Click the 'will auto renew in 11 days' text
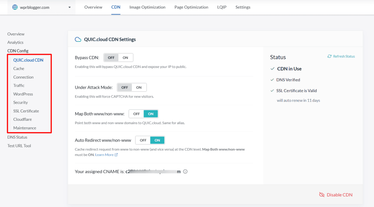 [298, 100]
